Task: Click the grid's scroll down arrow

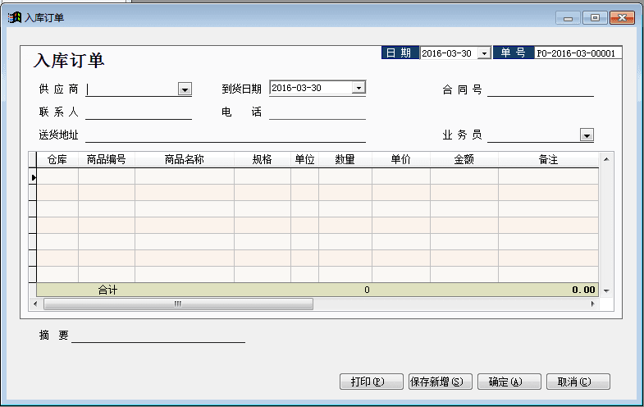Action: [606, 290]
